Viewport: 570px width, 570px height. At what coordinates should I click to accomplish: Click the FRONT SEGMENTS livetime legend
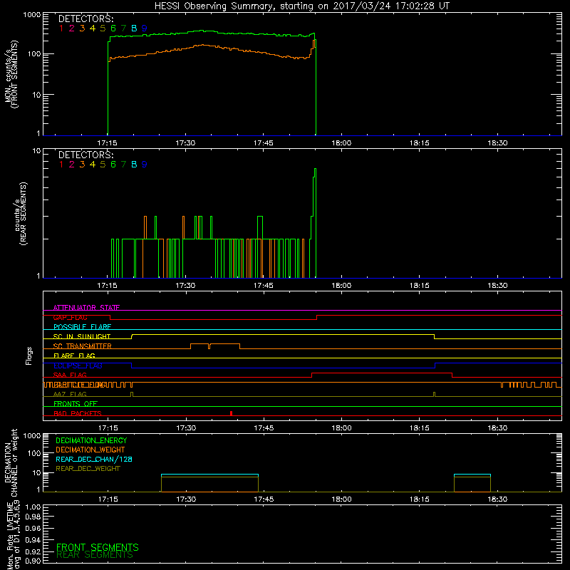(98, 547)
